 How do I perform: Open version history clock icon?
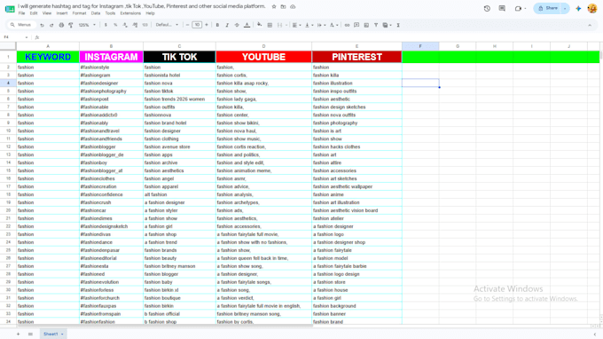click(487, 9)
